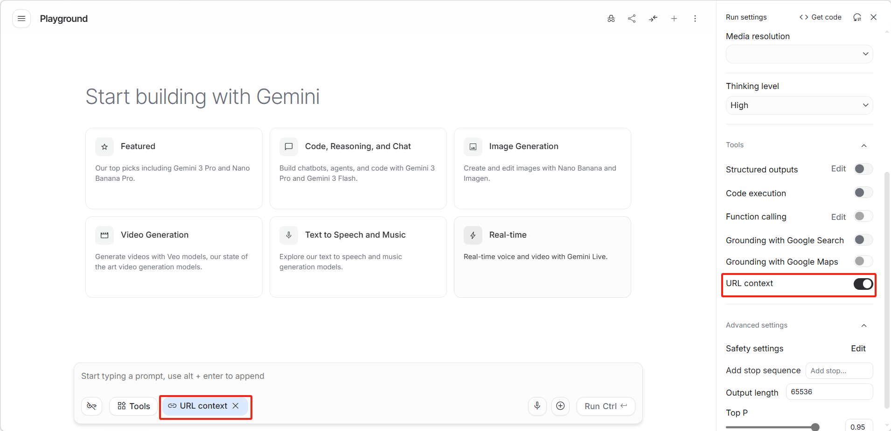Click the prompt text input area
Image resolution: width=891 pixels, height=431 pixels.
pyautogui.click(x=358, y=376)
